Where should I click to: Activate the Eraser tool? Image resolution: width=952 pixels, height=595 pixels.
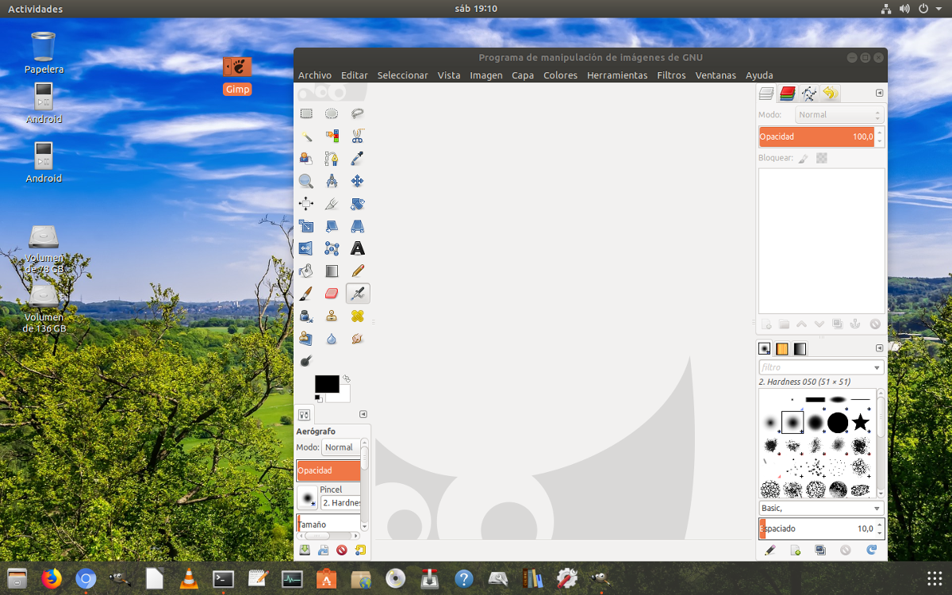pyautogui.click(x=332, y=293)
